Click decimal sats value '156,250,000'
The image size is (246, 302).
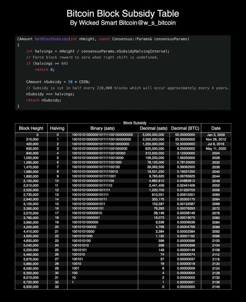tap(155, 158)
